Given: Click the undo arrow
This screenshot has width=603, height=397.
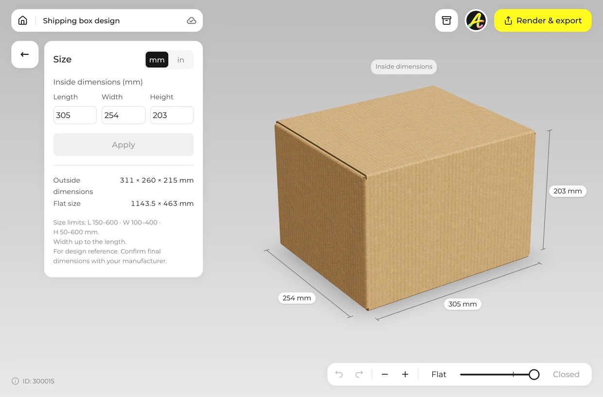Looking at the screenshot, I should pos(339,374).
